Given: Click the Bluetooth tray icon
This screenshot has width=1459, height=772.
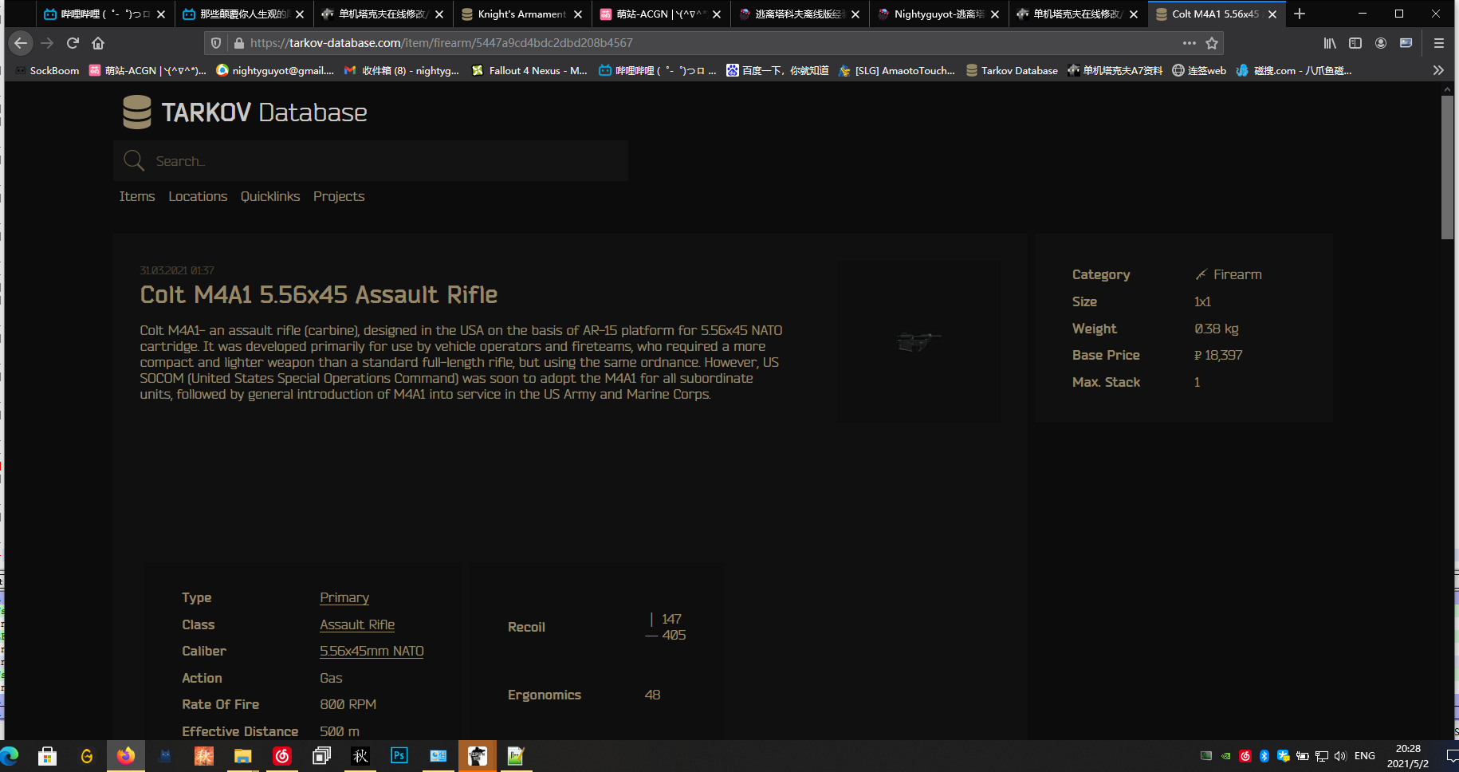Looking at the screenshot, I should coord(1264,755).
